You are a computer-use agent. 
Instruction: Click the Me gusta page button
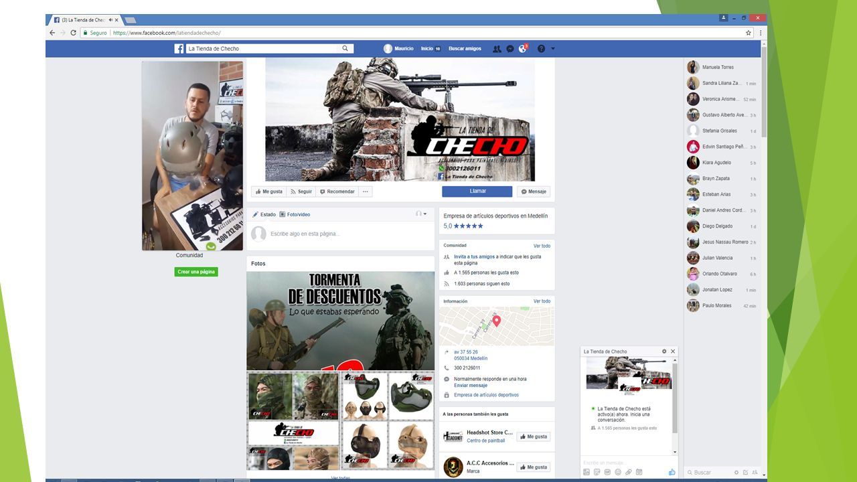pyautogui.click(x=269, y=191)
